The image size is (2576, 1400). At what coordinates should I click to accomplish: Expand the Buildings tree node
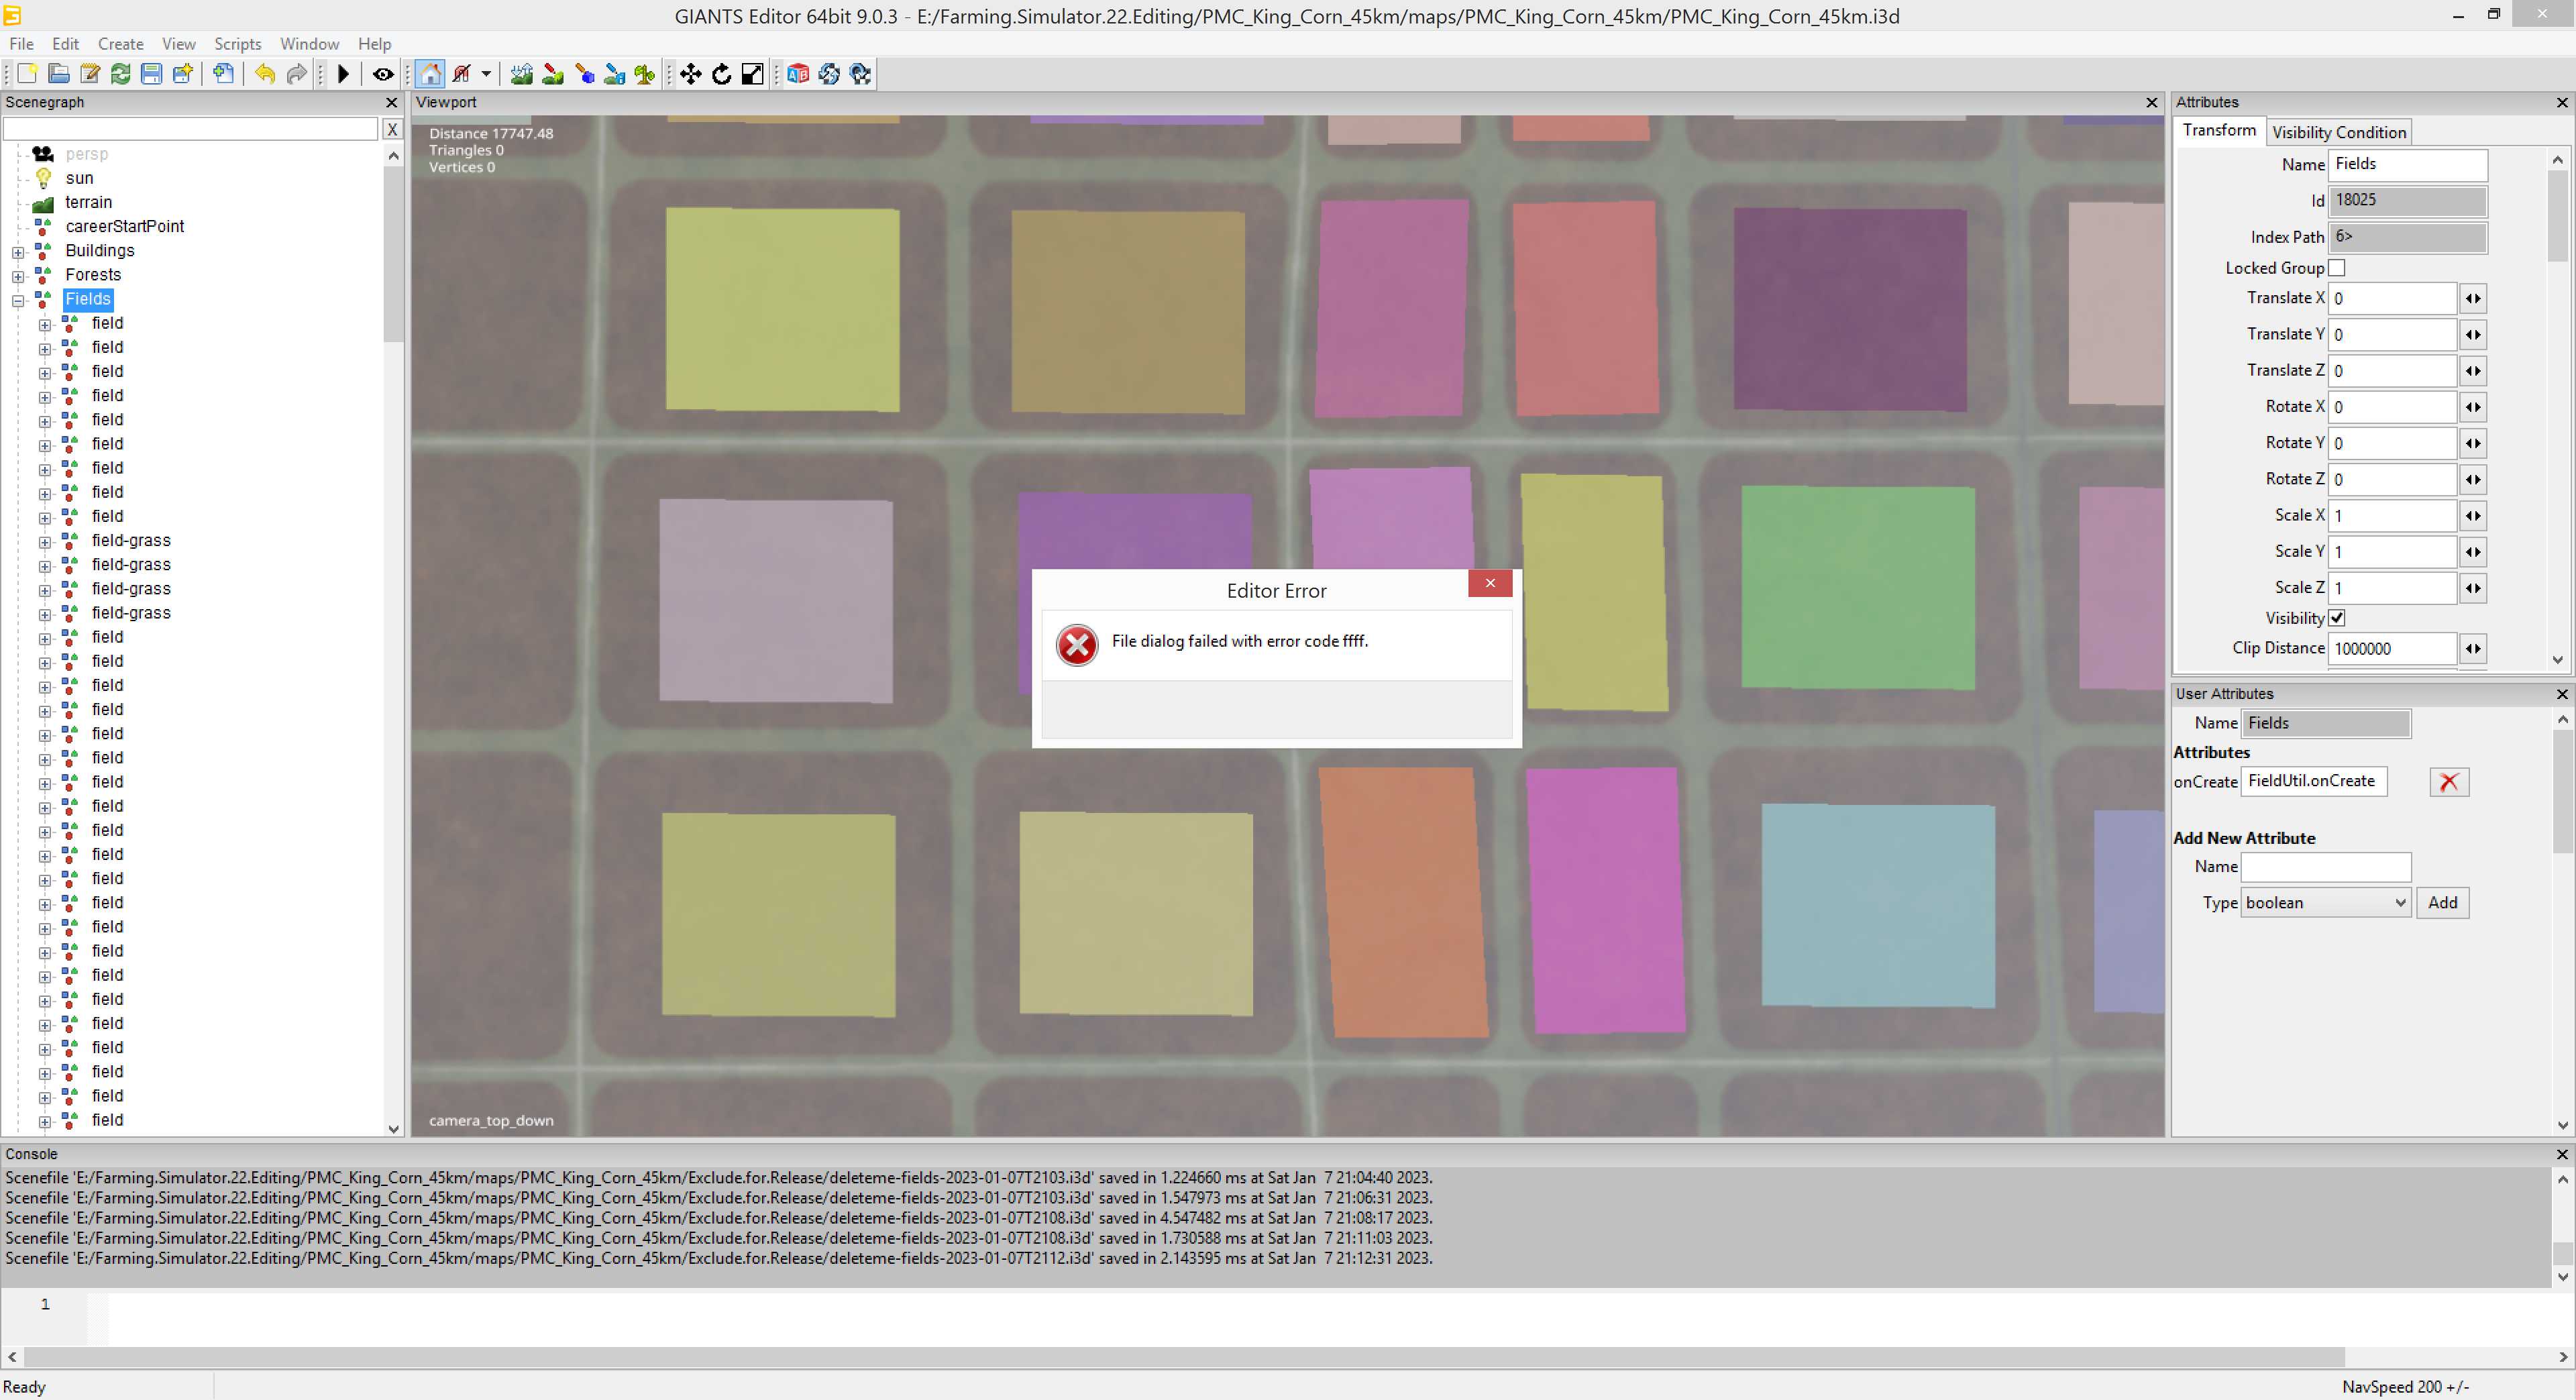click(x=18, y=252)
